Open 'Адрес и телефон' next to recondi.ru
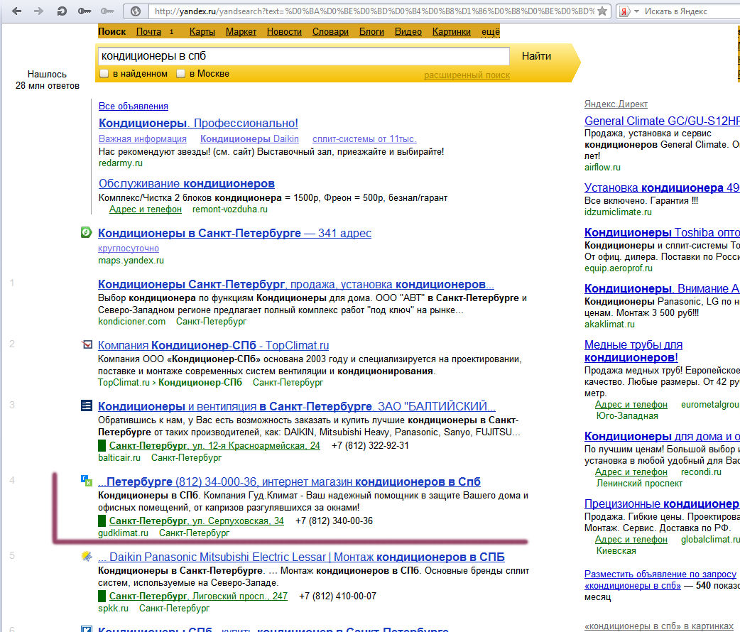 (631, 472)
